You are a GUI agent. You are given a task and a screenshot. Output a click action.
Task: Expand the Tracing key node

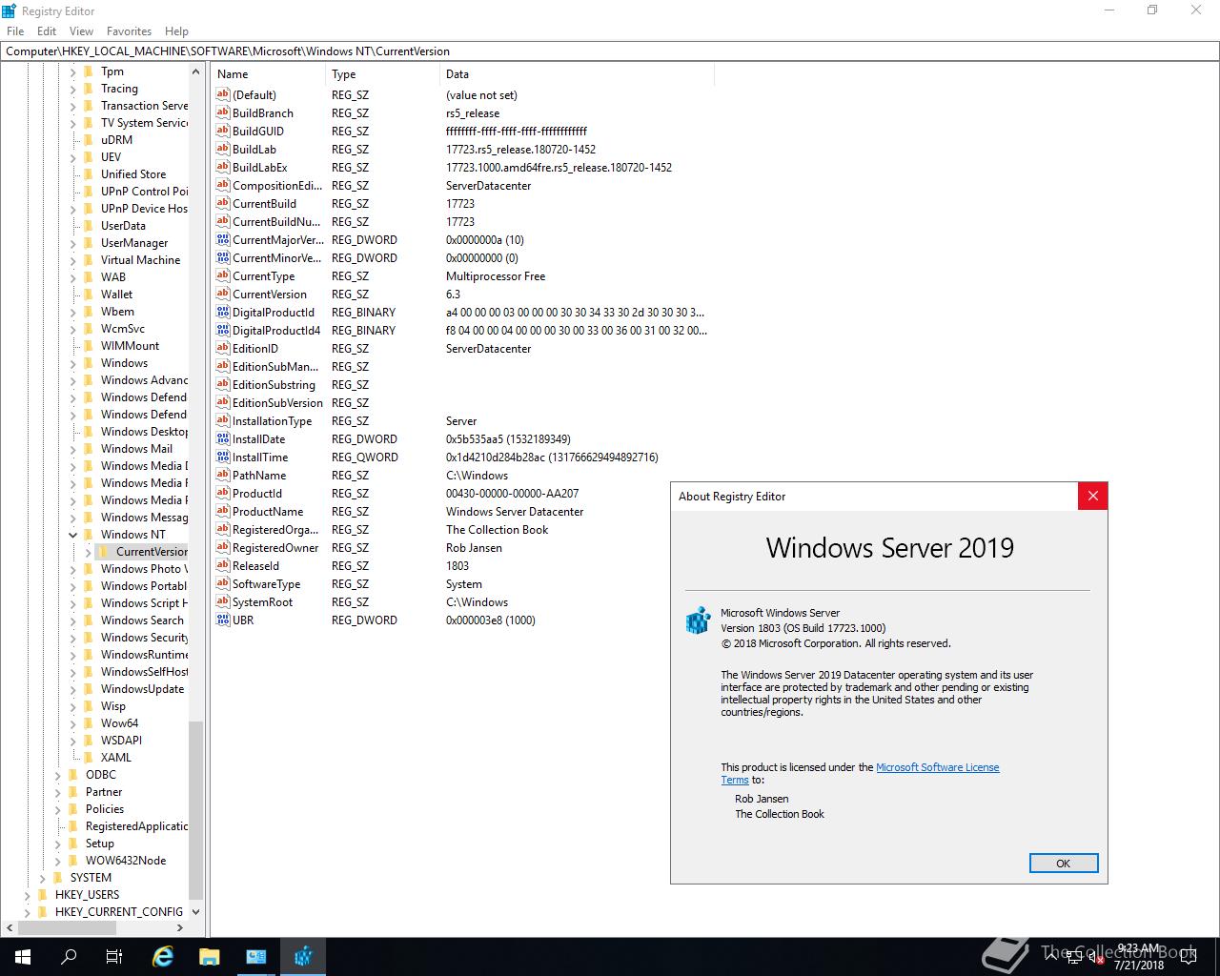tap(72, 89)
